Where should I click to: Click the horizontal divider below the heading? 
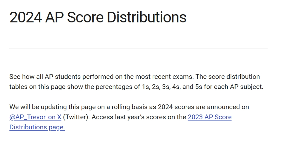(x=139, y=49)
